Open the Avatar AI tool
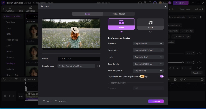 (x=10, y=9)
